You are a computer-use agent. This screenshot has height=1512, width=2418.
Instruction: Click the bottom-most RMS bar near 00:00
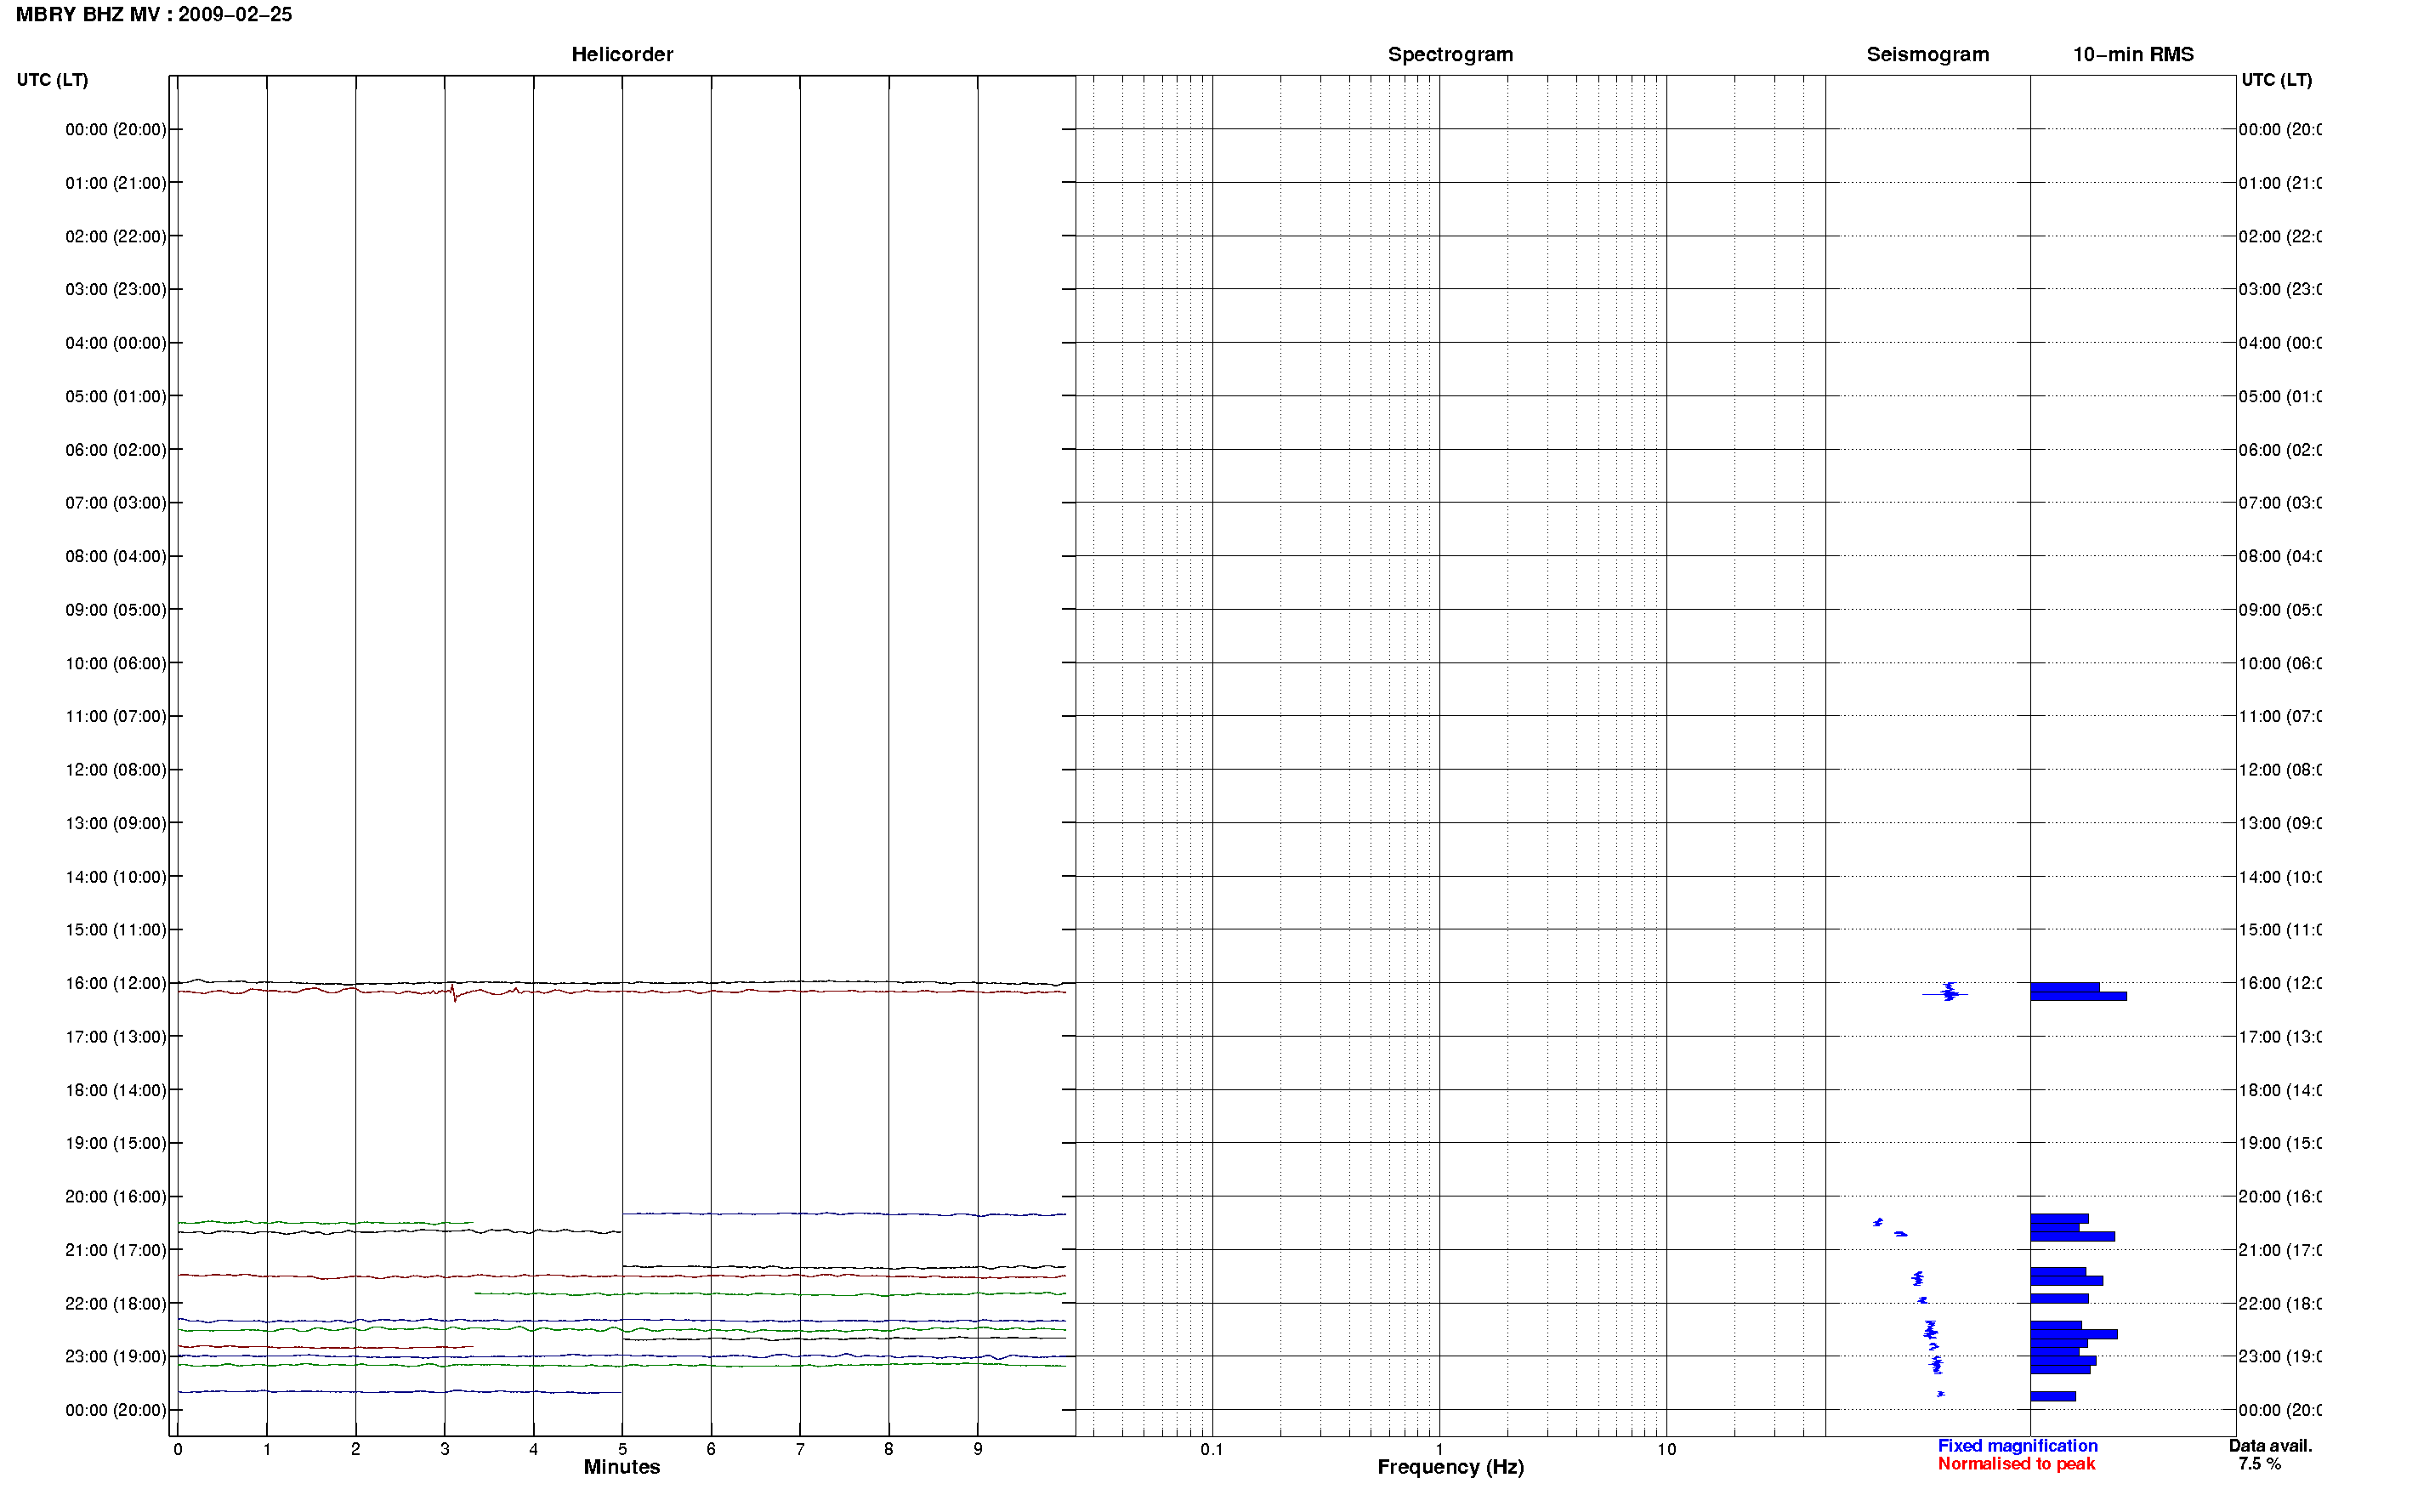click(2052, 1396)
